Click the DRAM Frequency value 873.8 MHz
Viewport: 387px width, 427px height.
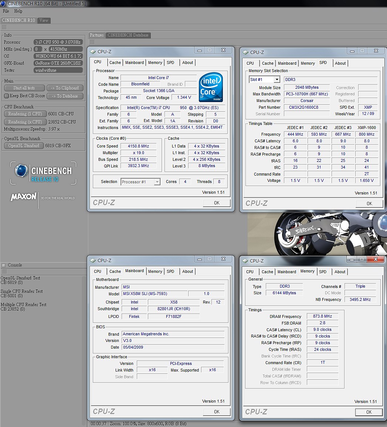tap(322, 316)
